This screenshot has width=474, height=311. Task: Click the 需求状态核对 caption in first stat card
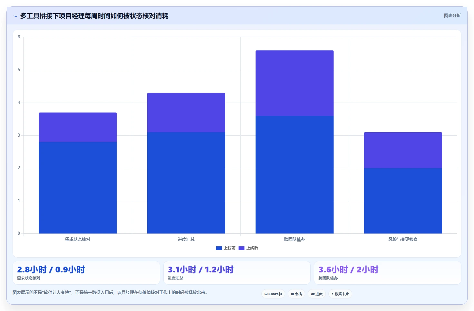tap(29, 278)
